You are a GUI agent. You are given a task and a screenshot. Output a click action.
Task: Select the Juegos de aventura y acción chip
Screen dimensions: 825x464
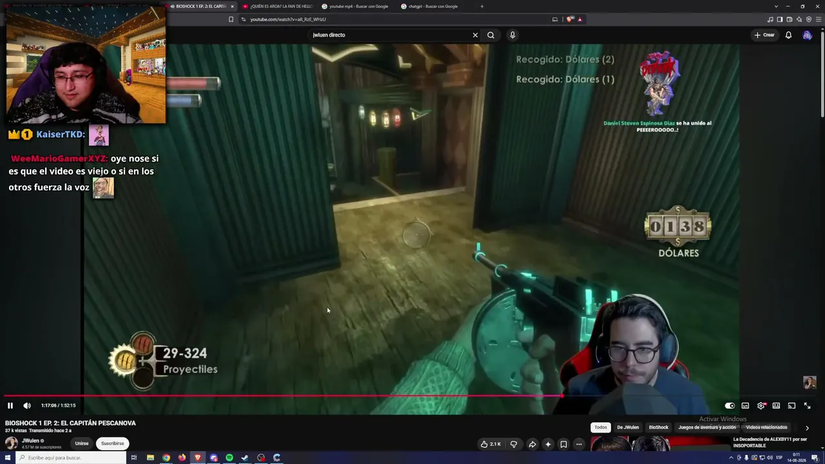(x=707, y=427)
